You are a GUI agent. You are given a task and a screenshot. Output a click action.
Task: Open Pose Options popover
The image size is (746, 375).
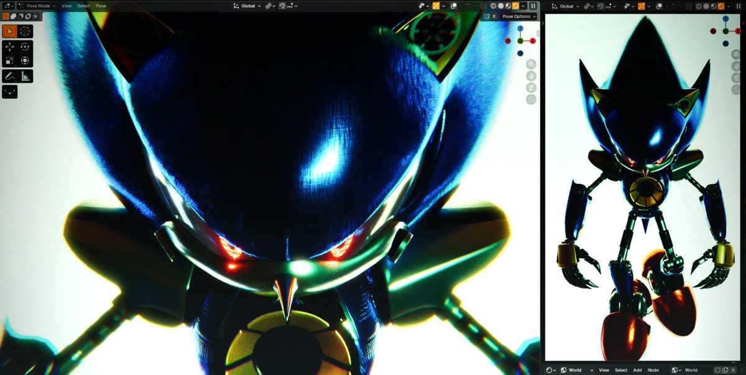pos(519,16)
